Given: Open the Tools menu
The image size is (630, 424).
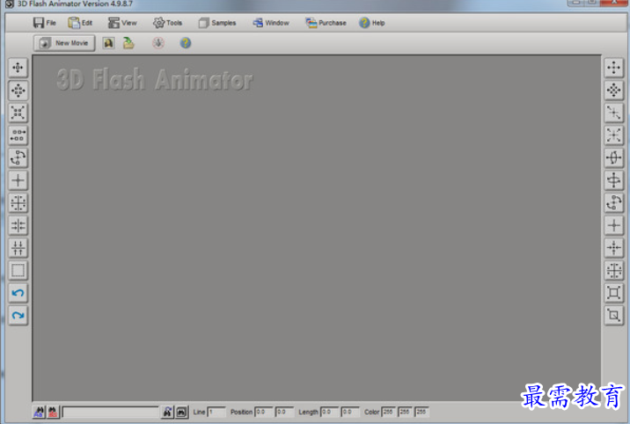Looking at the screenshot, I should coord(167,23).
